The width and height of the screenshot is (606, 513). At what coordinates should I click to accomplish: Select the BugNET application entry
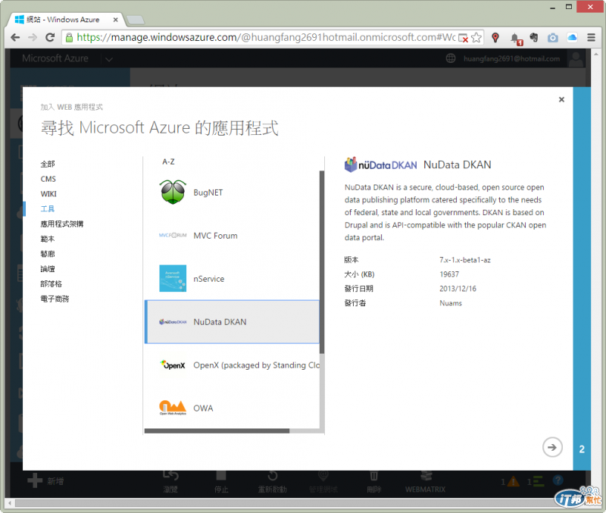[x=232, y=192]
